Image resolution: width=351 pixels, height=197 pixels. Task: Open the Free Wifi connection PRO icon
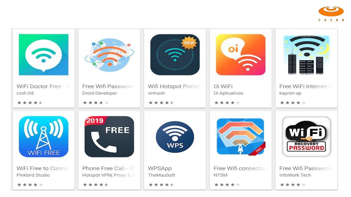click(241, 137)
